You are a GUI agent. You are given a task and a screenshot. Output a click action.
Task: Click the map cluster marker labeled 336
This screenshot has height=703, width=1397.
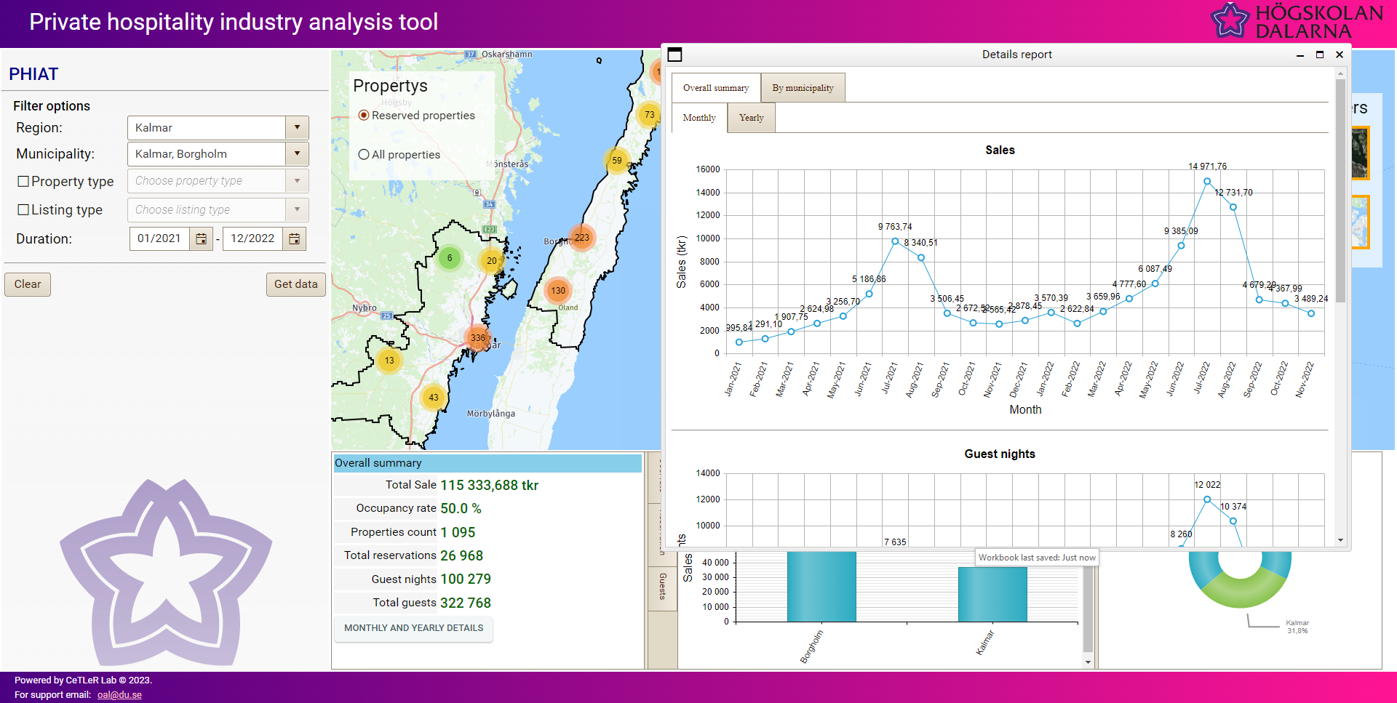point(478,338)
